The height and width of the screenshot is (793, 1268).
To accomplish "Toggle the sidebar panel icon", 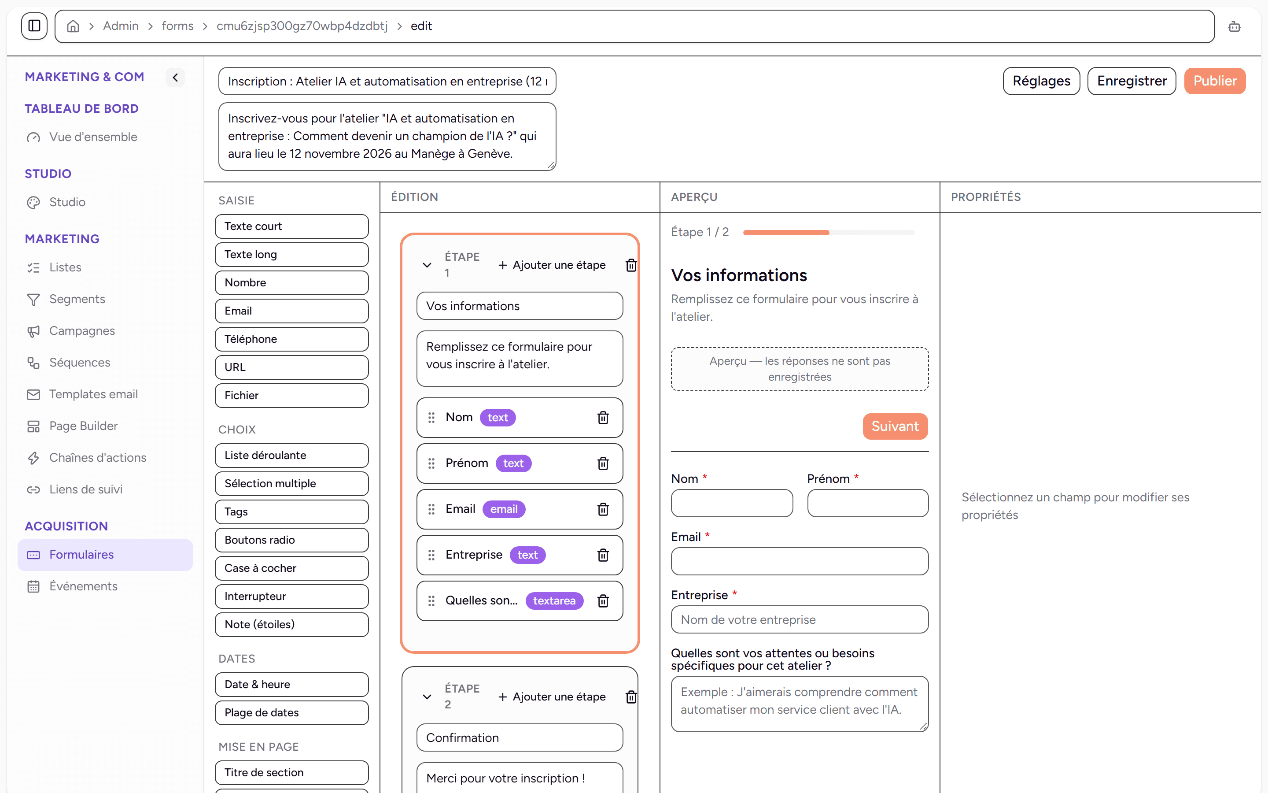I will click(x=35, y=26).
